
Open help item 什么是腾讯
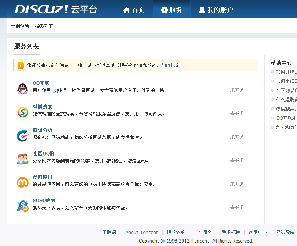pyautogui.click(x=286, y=100)
